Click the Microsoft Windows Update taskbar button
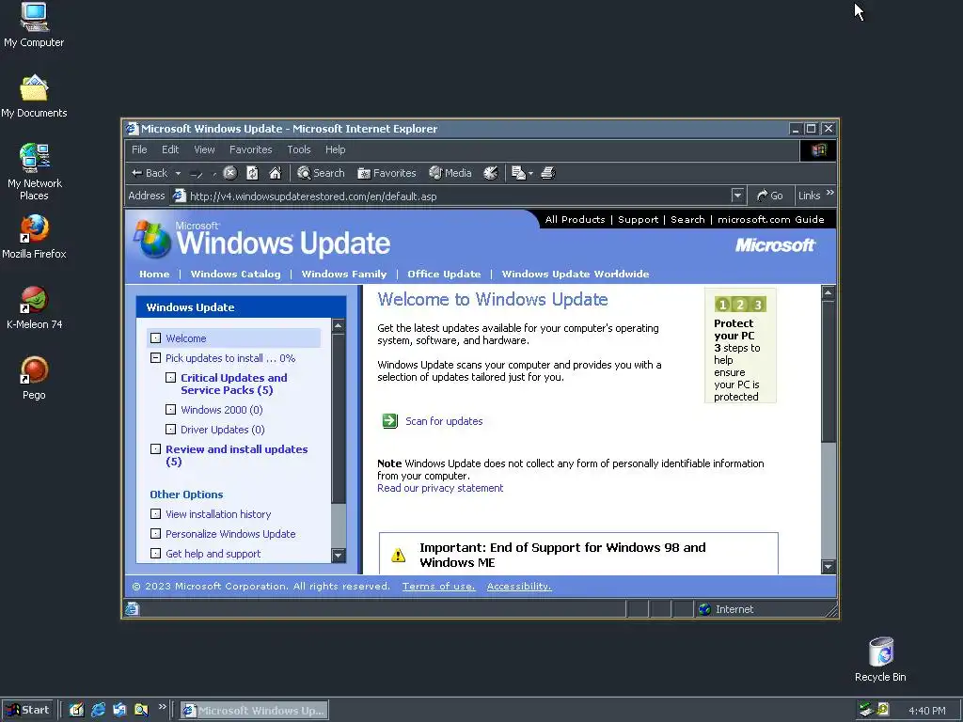This screenshot has height=722, width=963. (254, 711)
